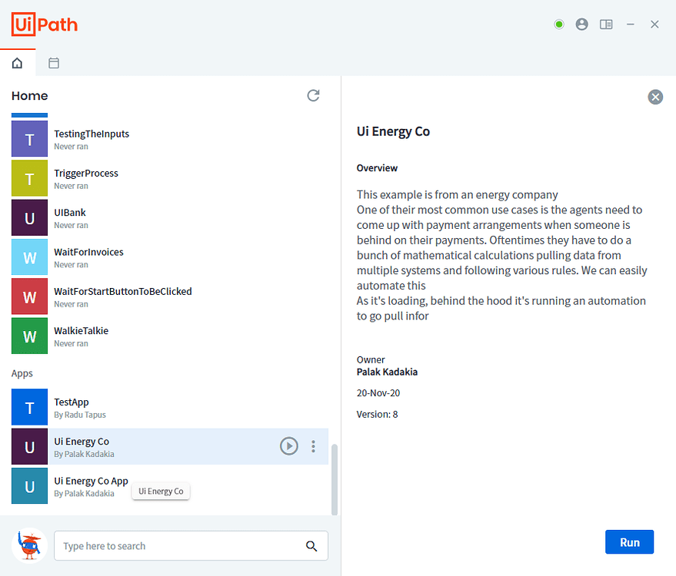Start Ui Energy Co with play icon
This screenshot has height=576, width=676.
point(289,446)
